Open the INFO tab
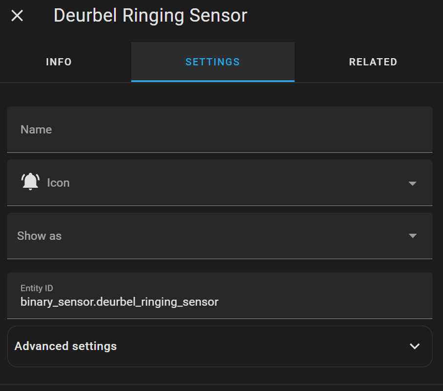Image resolution: width=443 pixels, height=391 pixels. 59,62
